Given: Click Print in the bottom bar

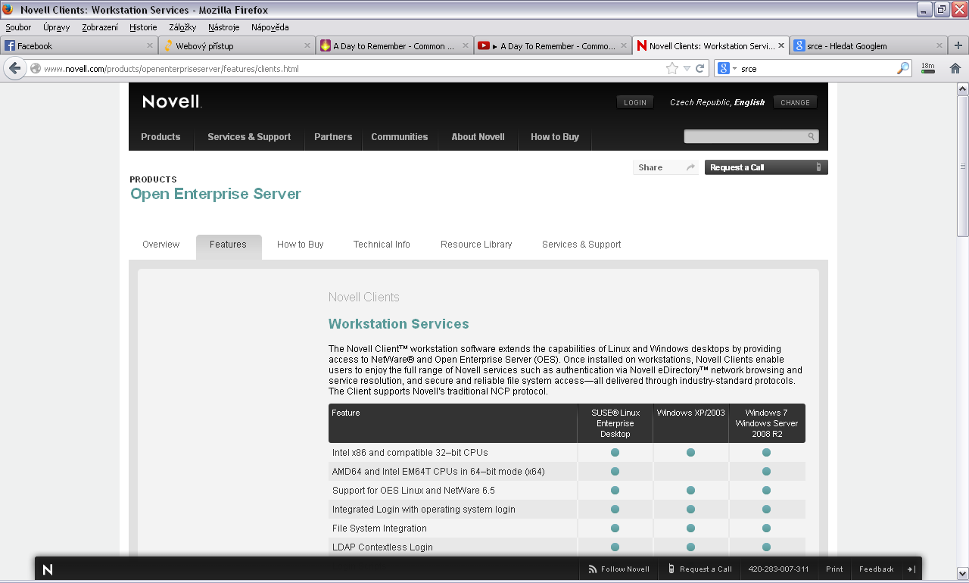Looking at the screenshot, I should (x=834, y=569).
